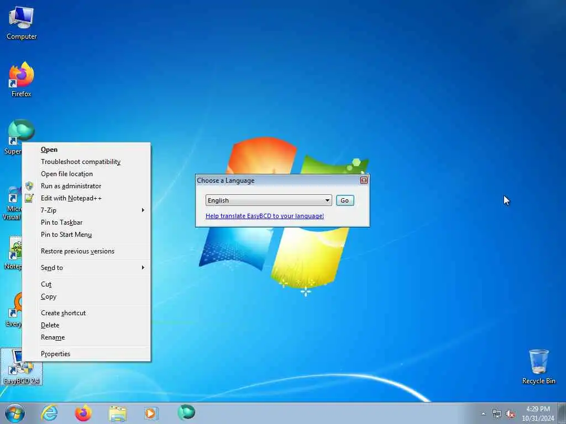Click Help translate EasyBCD link
Screen dimensions: 566x424
[x=265, y=216]
